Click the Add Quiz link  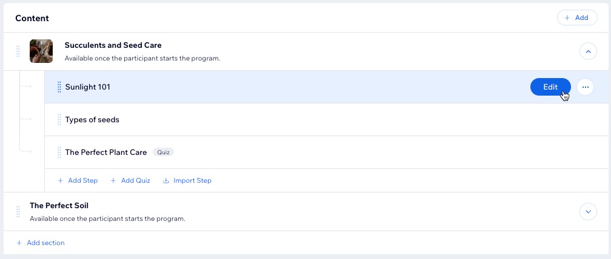coord(130,181)
